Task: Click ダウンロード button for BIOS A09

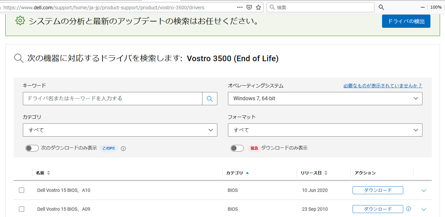Action: tap(378, 209)
